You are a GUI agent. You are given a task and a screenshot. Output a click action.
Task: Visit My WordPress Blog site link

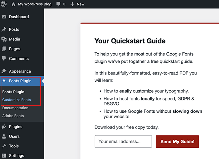(35, 4)
